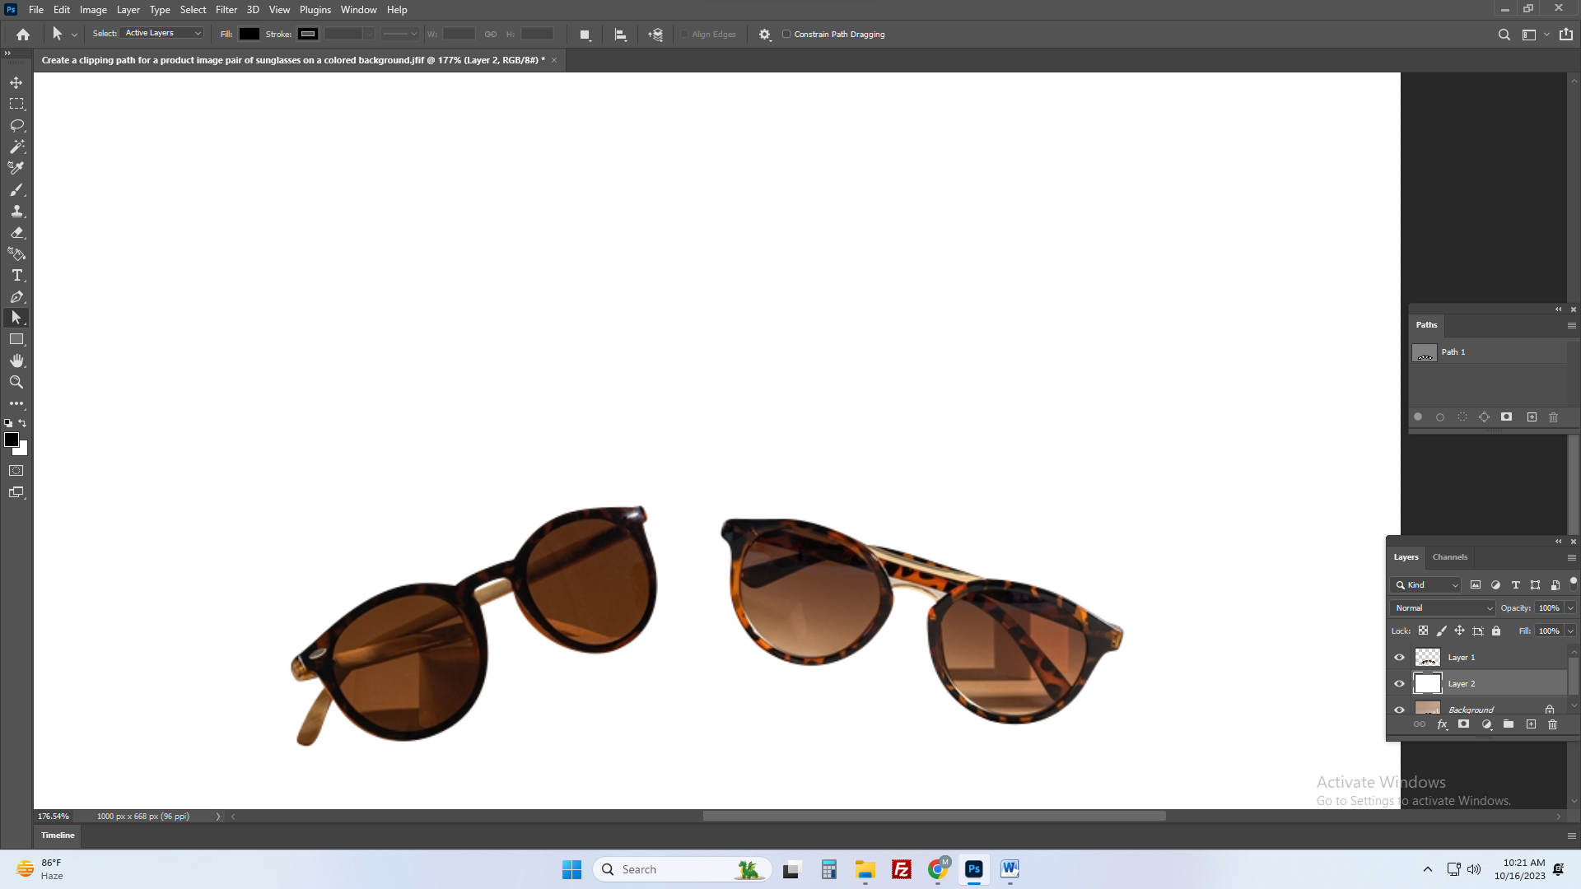Choose the Horizontal Type tool

point(16,275)
